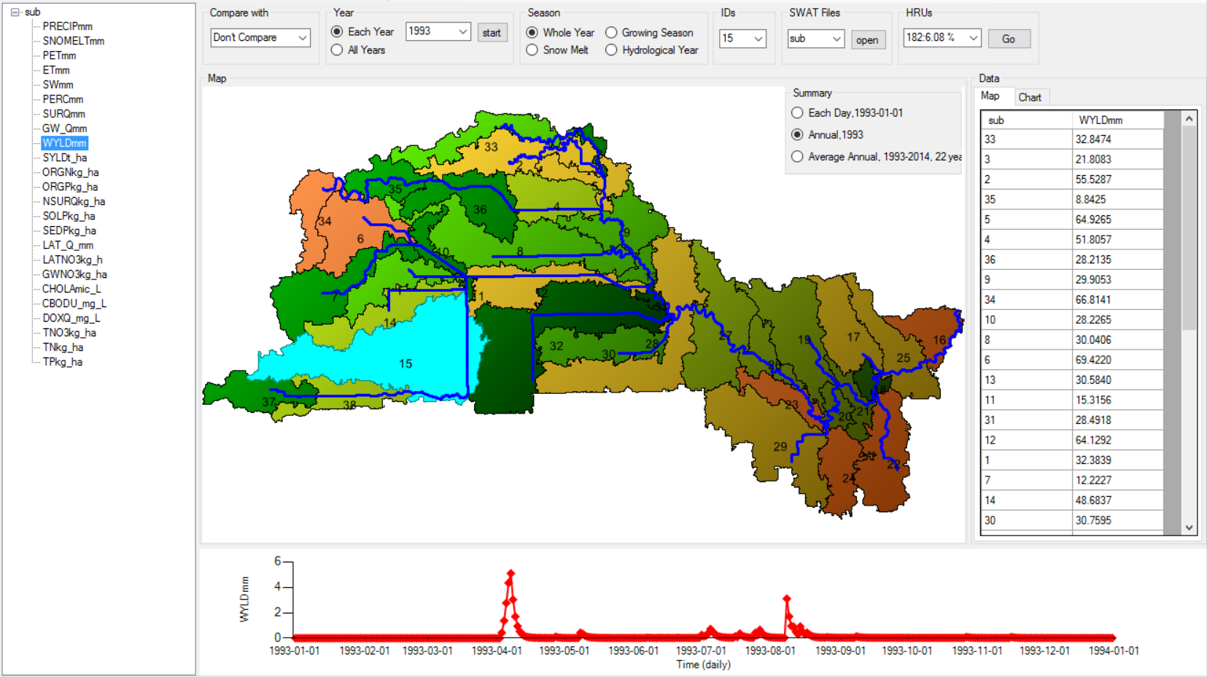Image resolution: width=1207 pixels, height=677 pixels.
Task: Select DOXQ_mg_L variable
Action: [x=71, y=318]
